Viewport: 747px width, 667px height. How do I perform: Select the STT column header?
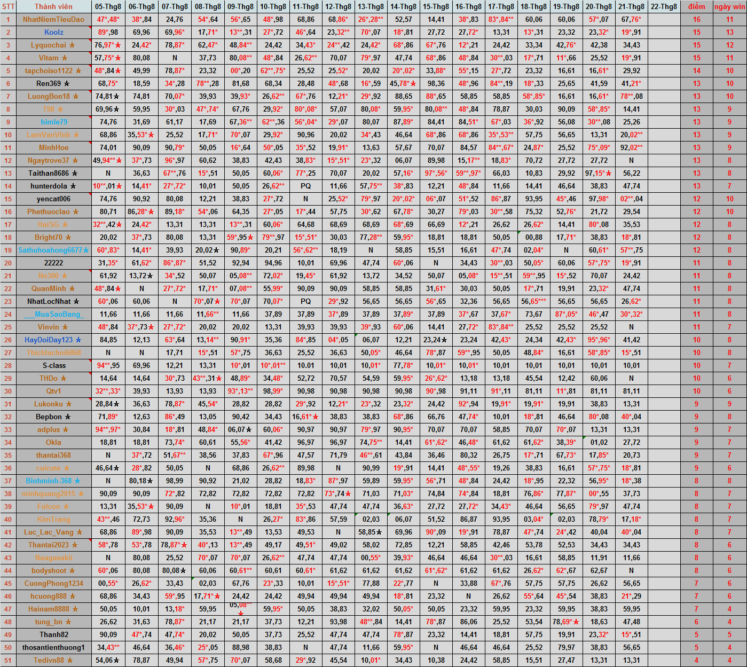[8, 7]
